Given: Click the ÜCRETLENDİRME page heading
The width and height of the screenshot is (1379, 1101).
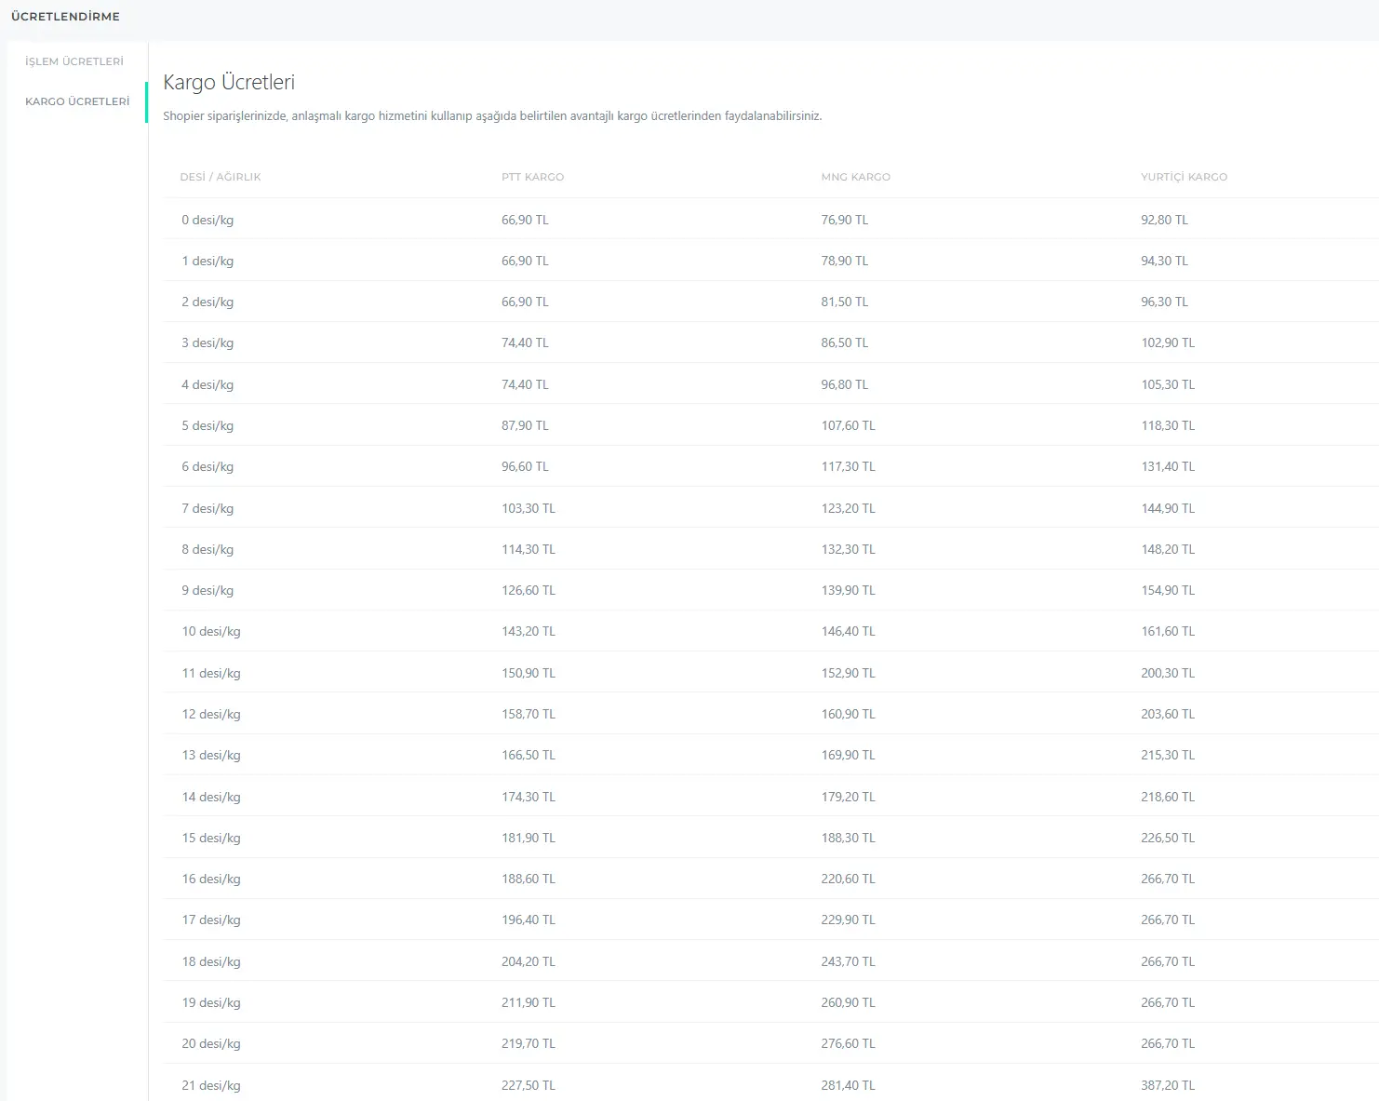Looking at the screenshot, I should coord(65,17).
